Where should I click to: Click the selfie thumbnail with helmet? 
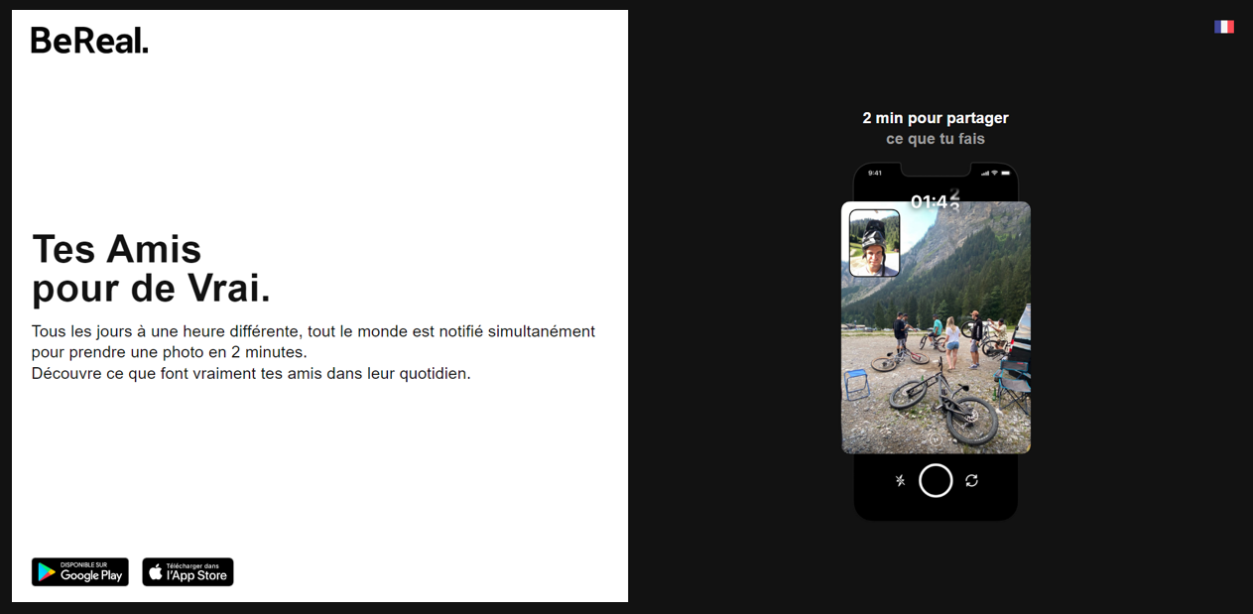[x=875, y=243]
